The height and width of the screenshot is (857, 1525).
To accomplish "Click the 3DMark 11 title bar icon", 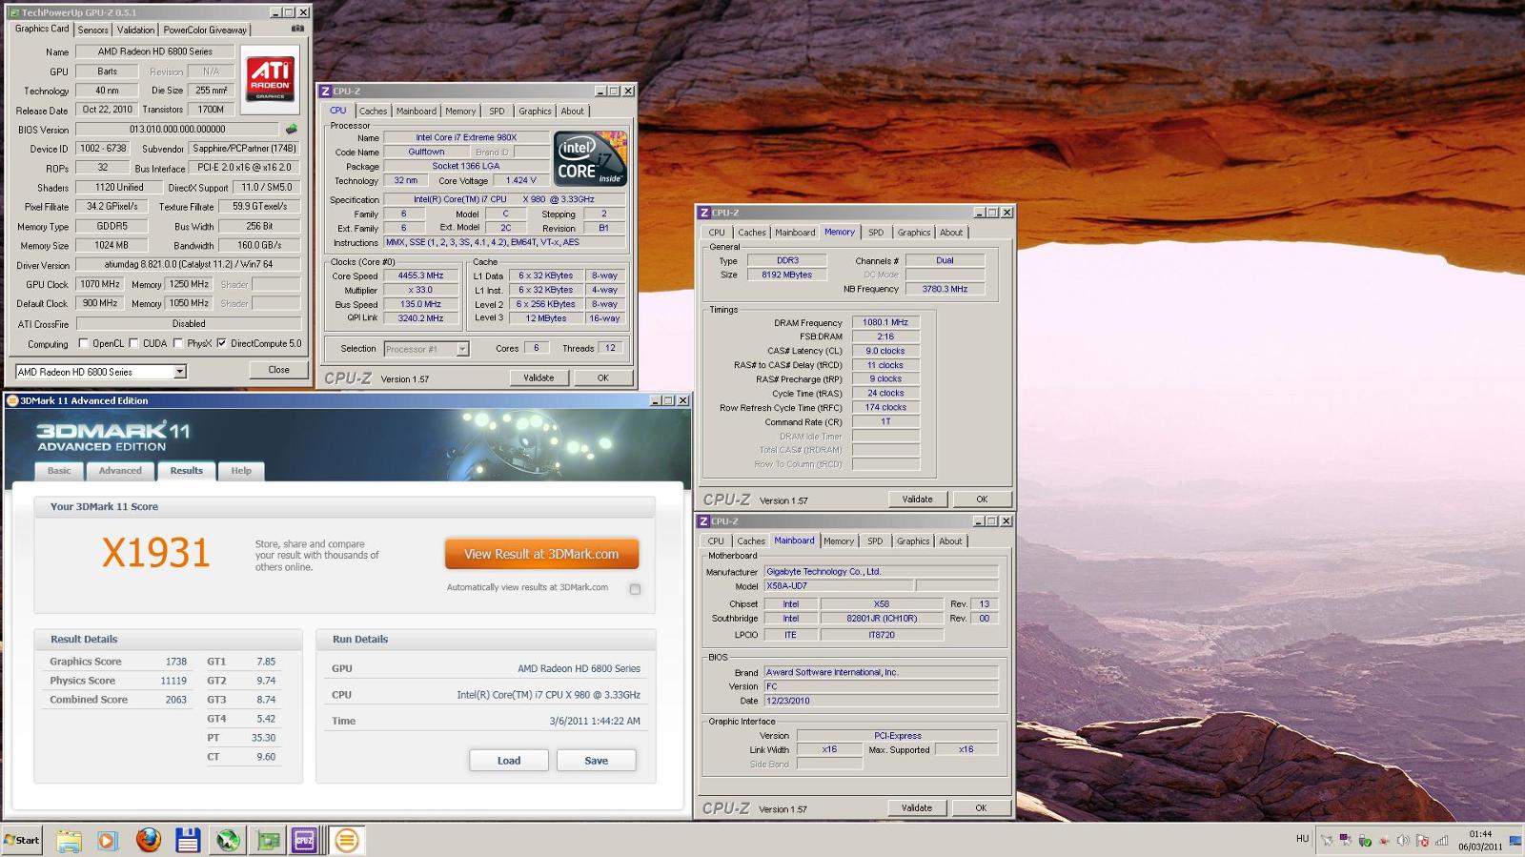I will pos(11,400).
